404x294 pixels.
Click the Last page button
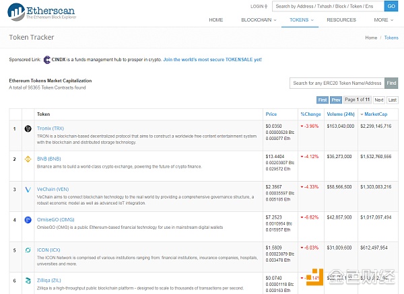tap(392, 100)
